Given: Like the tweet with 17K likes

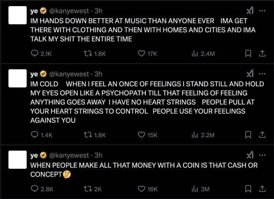Looking at the screenshot, I should [142, 54].
